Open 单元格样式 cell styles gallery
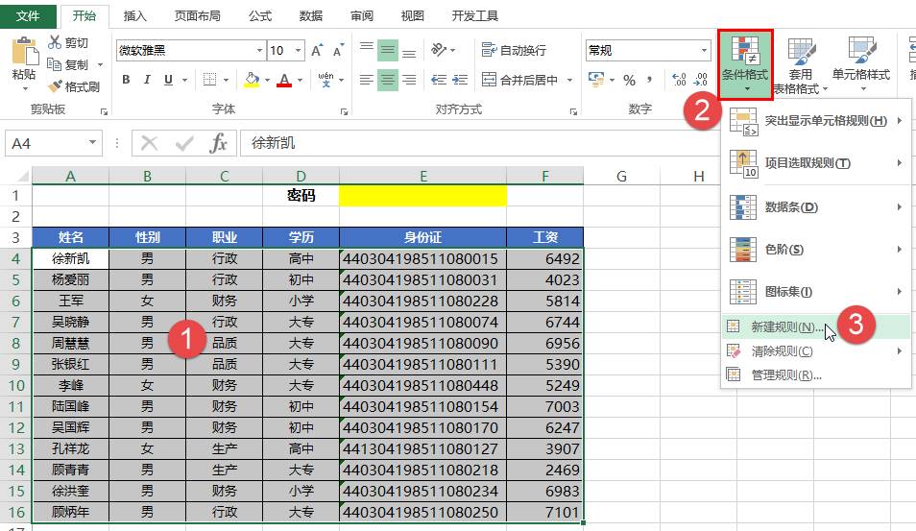This screenshot has width=916, height=531. coord(861,63)
